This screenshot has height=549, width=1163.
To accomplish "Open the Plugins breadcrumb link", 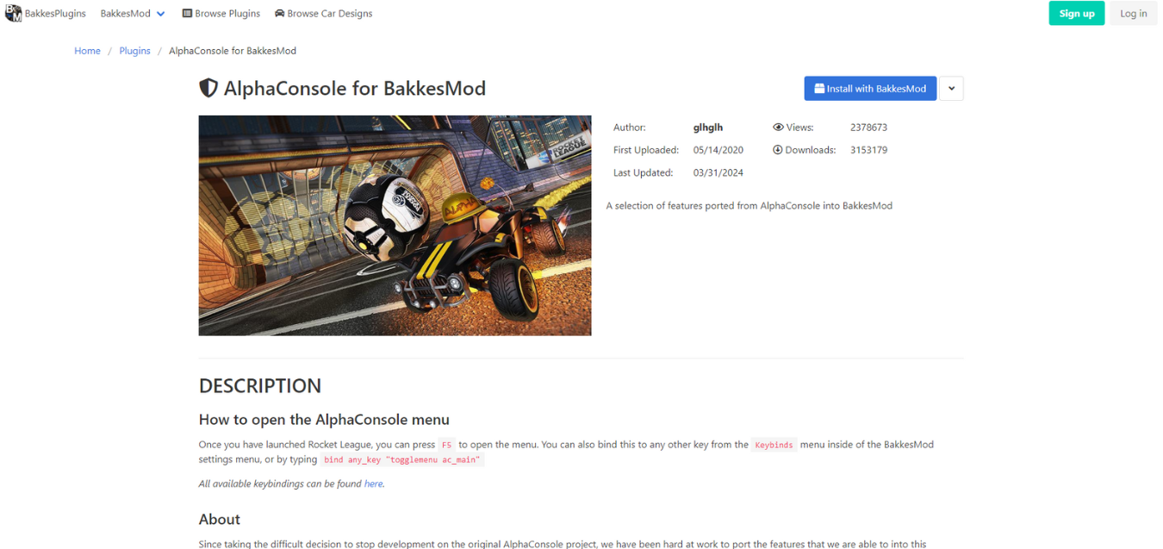I will point(134,51).
